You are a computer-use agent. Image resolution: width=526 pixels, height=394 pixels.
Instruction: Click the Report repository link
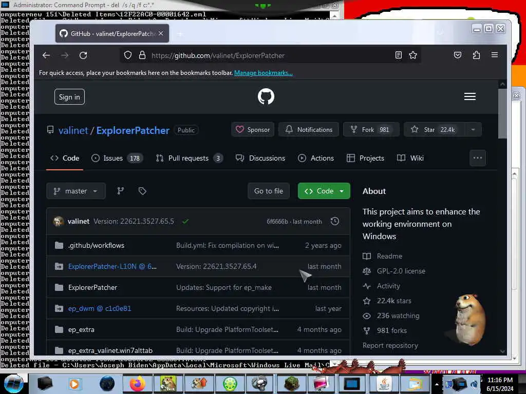(390, 345)
